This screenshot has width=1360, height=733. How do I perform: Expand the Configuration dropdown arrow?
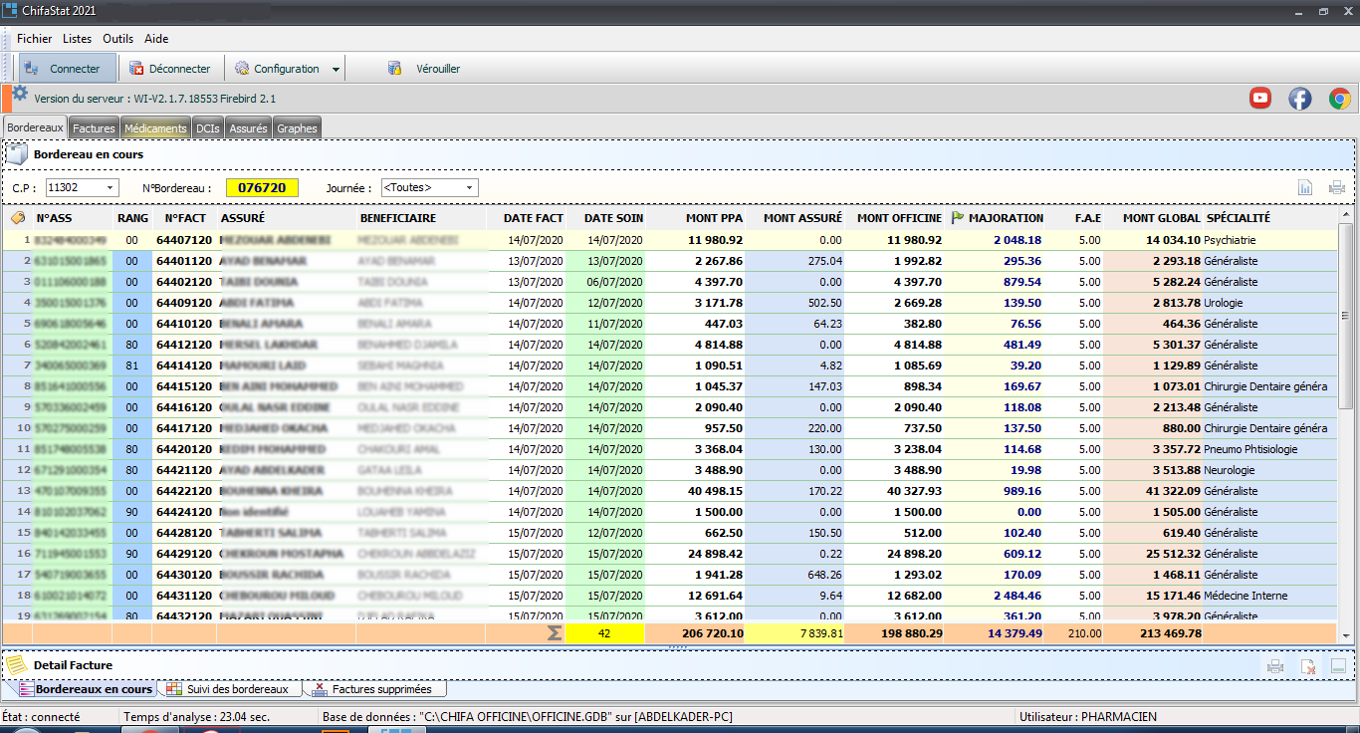click(x=336, y=70)
